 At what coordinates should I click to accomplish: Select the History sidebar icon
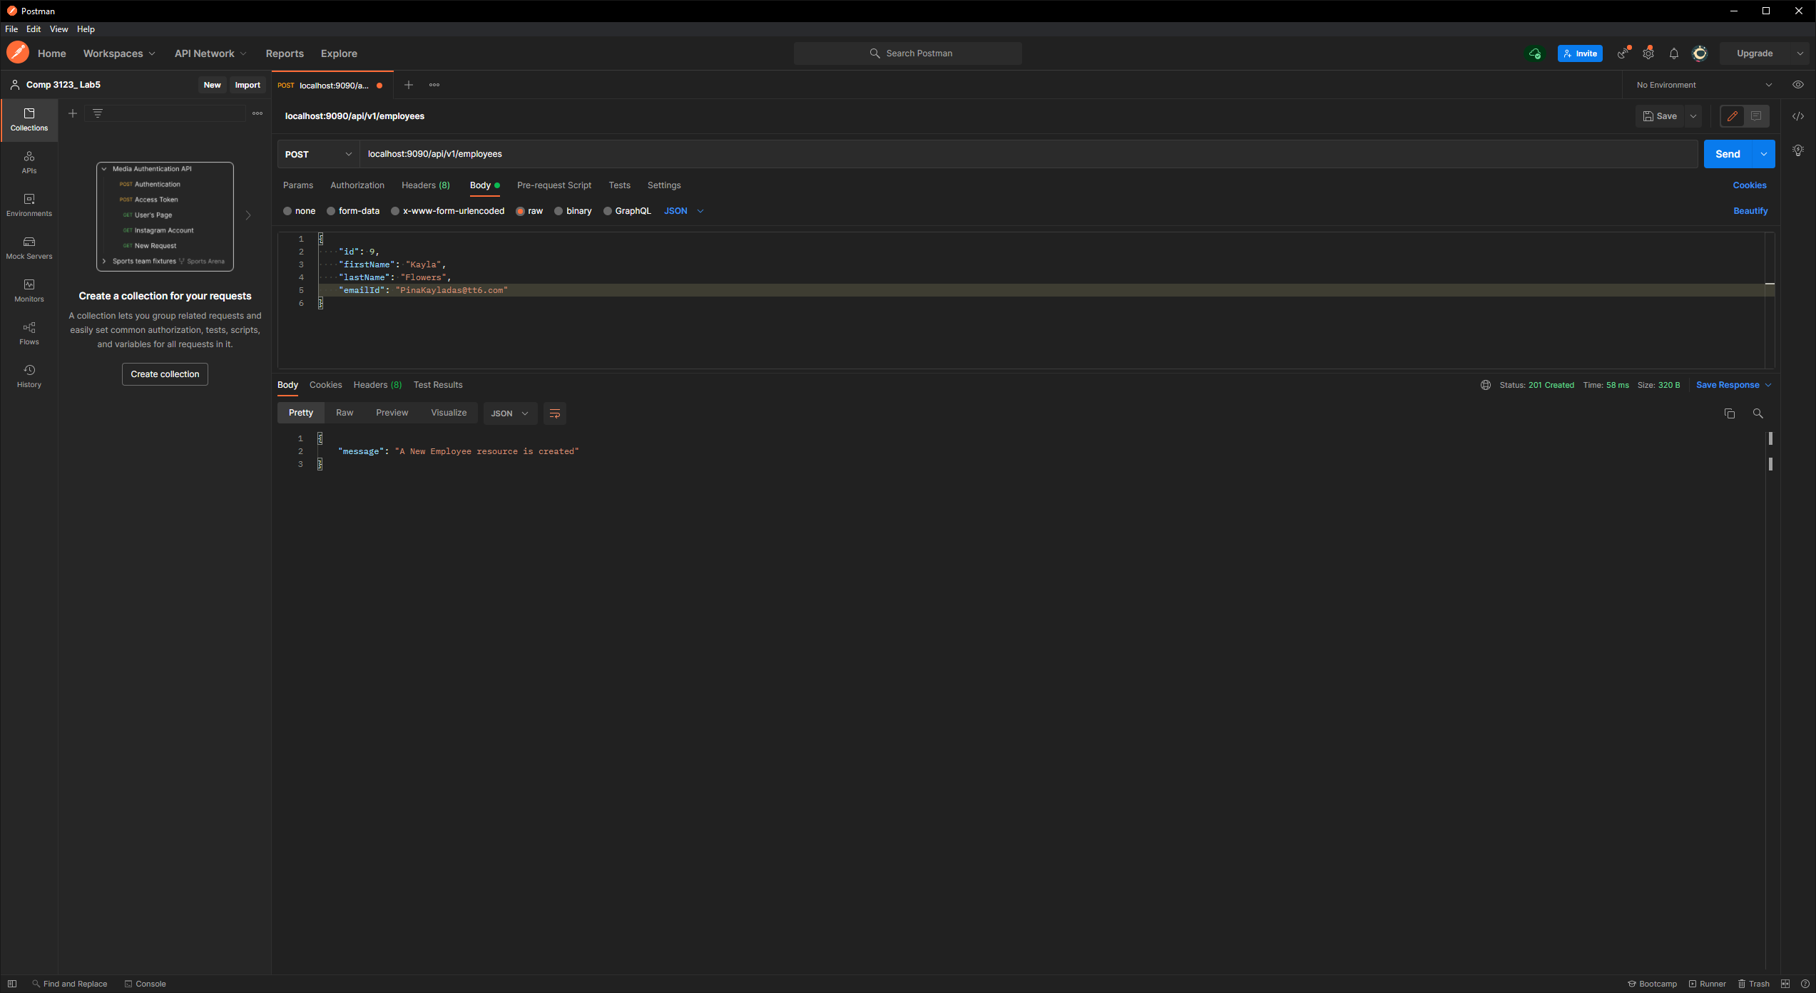click(29, 376)
